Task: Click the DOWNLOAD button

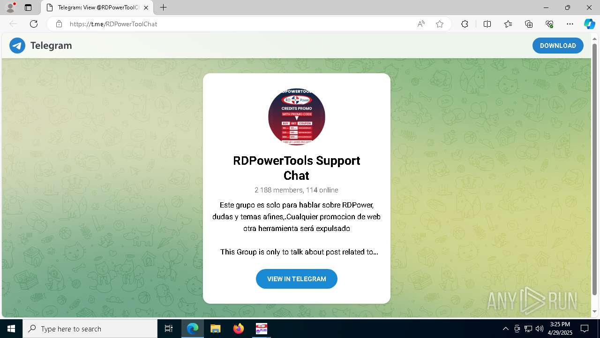Action: pyautogui.click(x=558, y=46)
